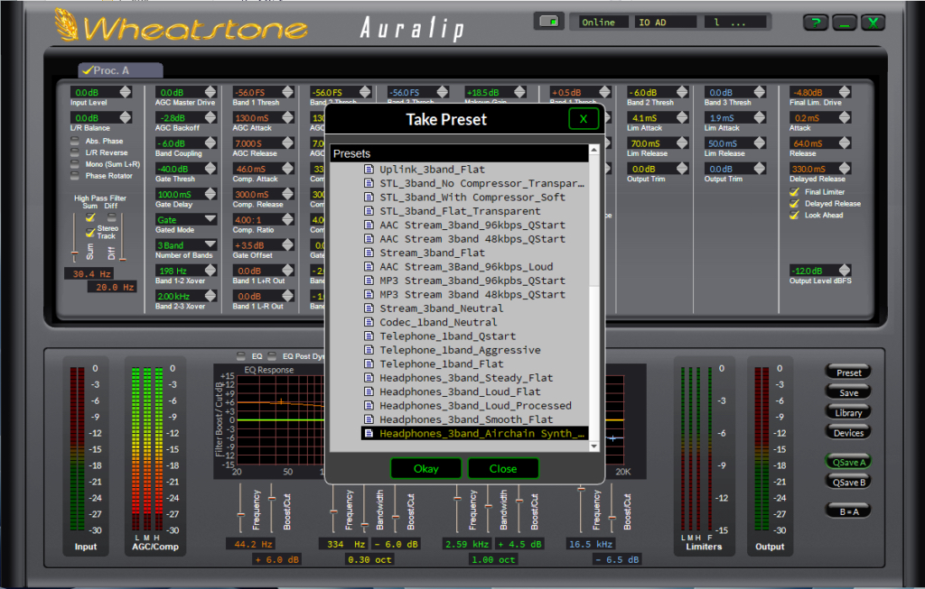Confirm preset with the Okay button

tap(426, 469)
